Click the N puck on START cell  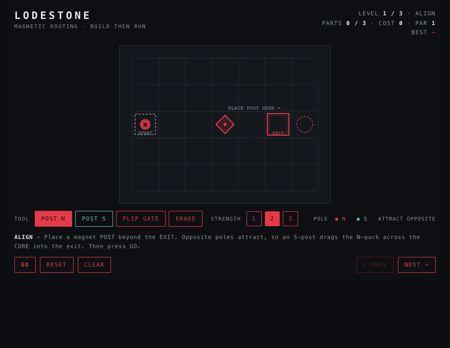(x=145, y=125)
